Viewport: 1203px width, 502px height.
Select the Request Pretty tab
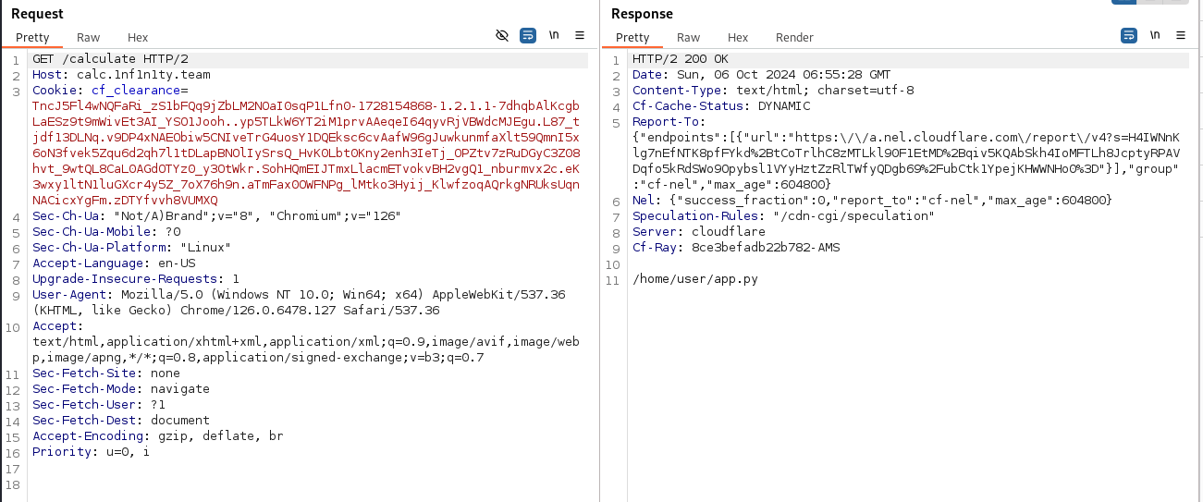coord(32,38)
